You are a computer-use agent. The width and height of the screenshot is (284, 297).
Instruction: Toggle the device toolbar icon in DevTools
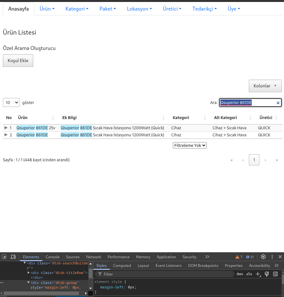click(x=13, y=257)
